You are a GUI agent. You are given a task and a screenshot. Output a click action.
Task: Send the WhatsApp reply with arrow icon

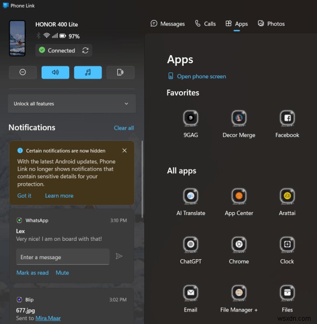(x=119, y=256)
